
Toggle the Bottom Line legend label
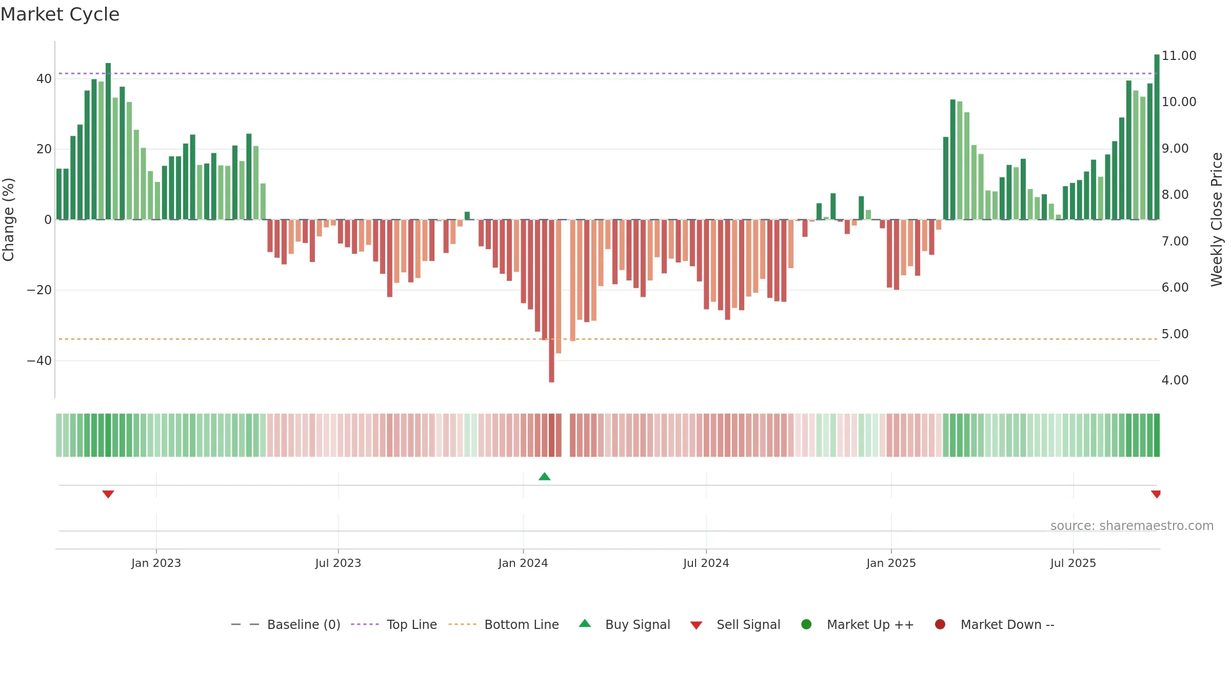[522, 625]
